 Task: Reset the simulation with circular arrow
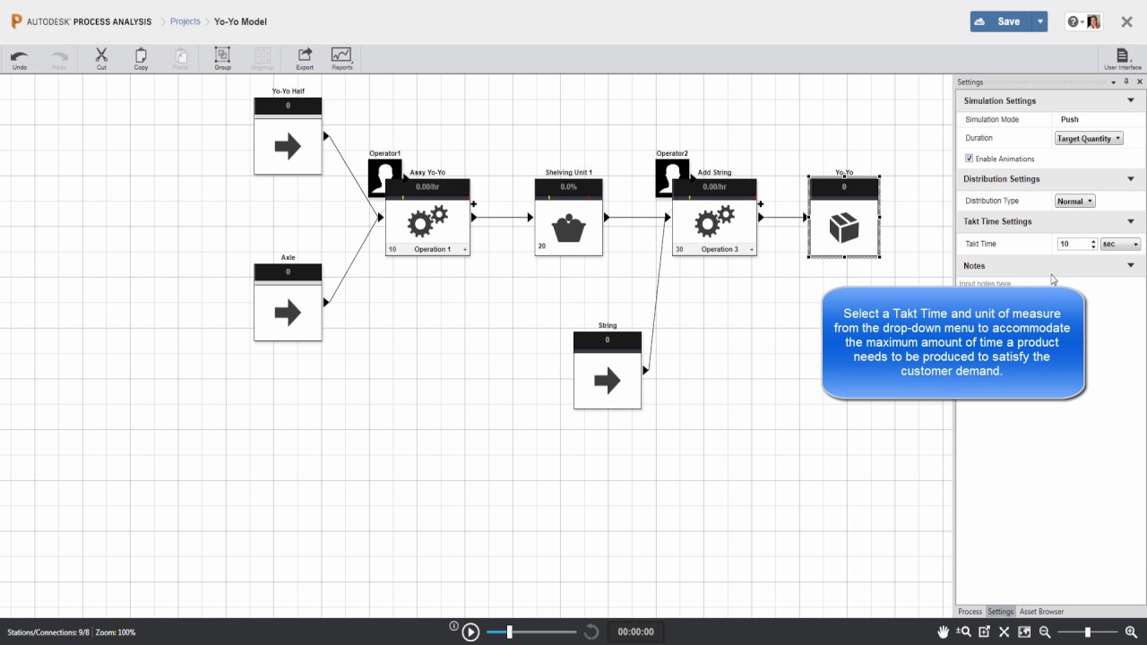click(591, 632)
